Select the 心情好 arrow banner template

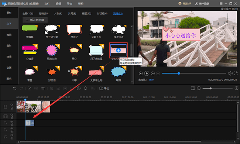coord(30,50)
